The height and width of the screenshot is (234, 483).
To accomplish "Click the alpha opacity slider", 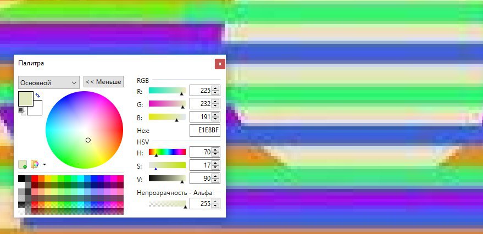I will 167,204.
